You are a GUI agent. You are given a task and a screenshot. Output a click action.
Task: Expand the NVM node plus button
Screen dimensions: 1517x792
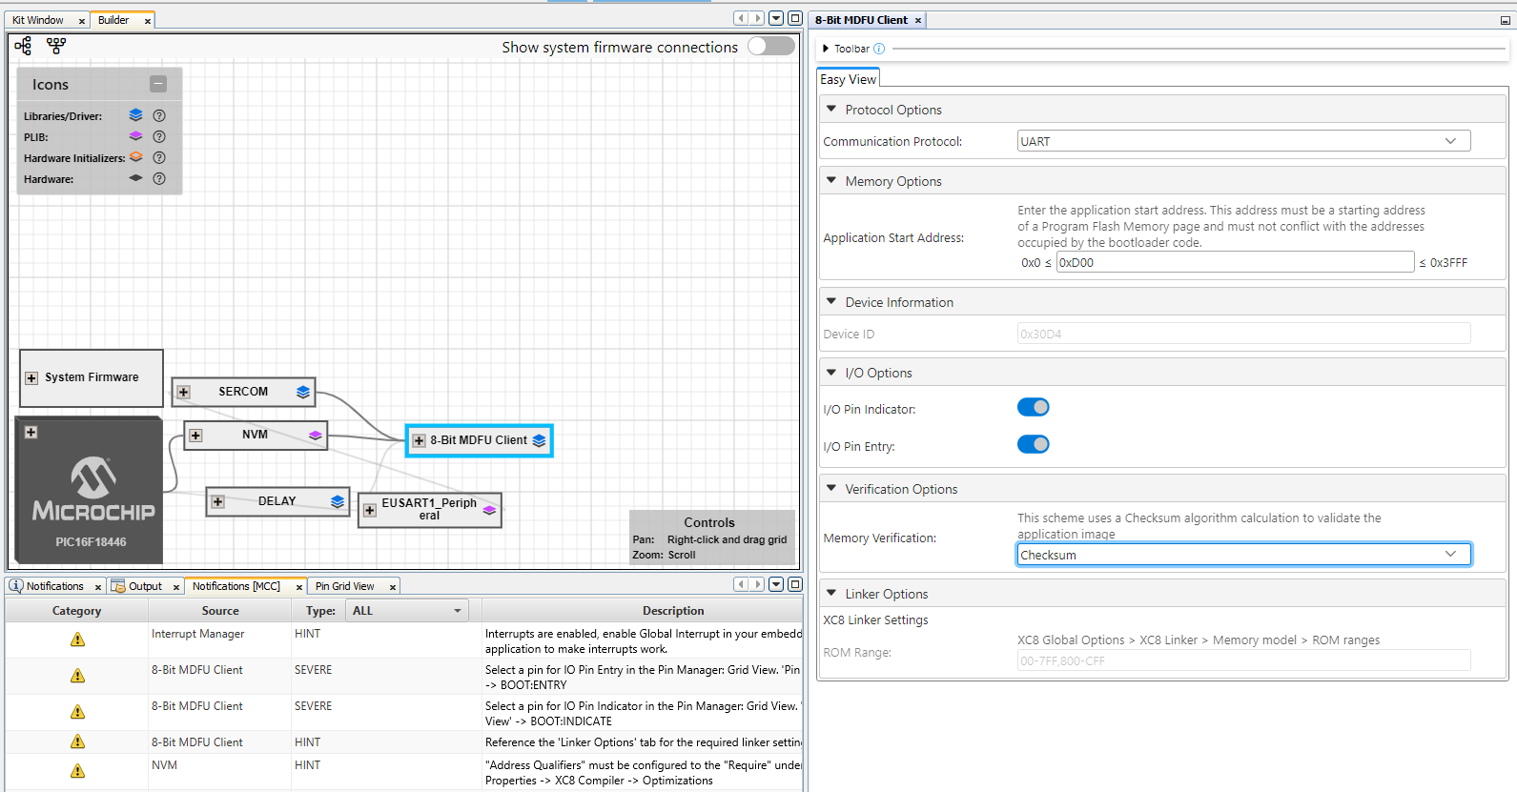coord(195,436)
